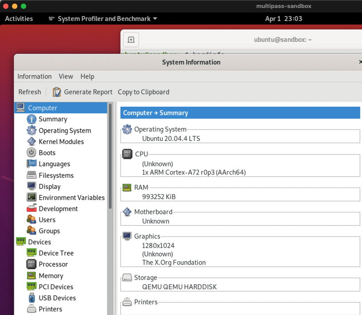Select Summary in the sidebar tree
Image resolution: width=362 pixels, height=315 pixels.
(53, 119)
